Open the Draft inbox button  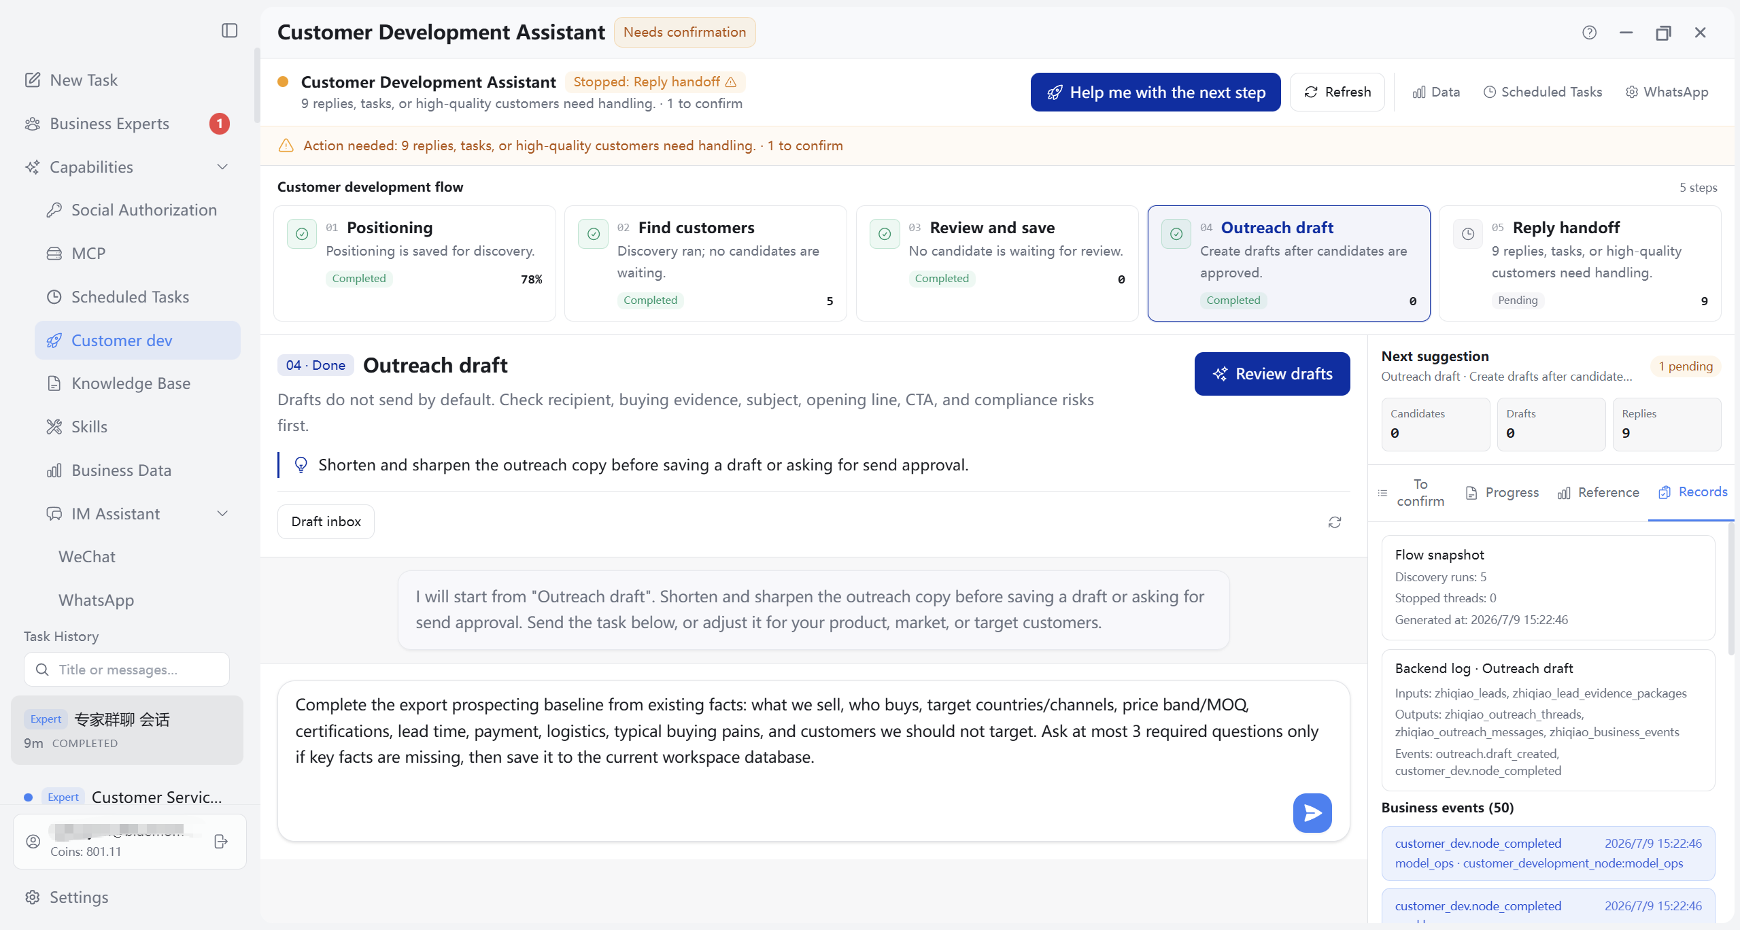(326, 521)
